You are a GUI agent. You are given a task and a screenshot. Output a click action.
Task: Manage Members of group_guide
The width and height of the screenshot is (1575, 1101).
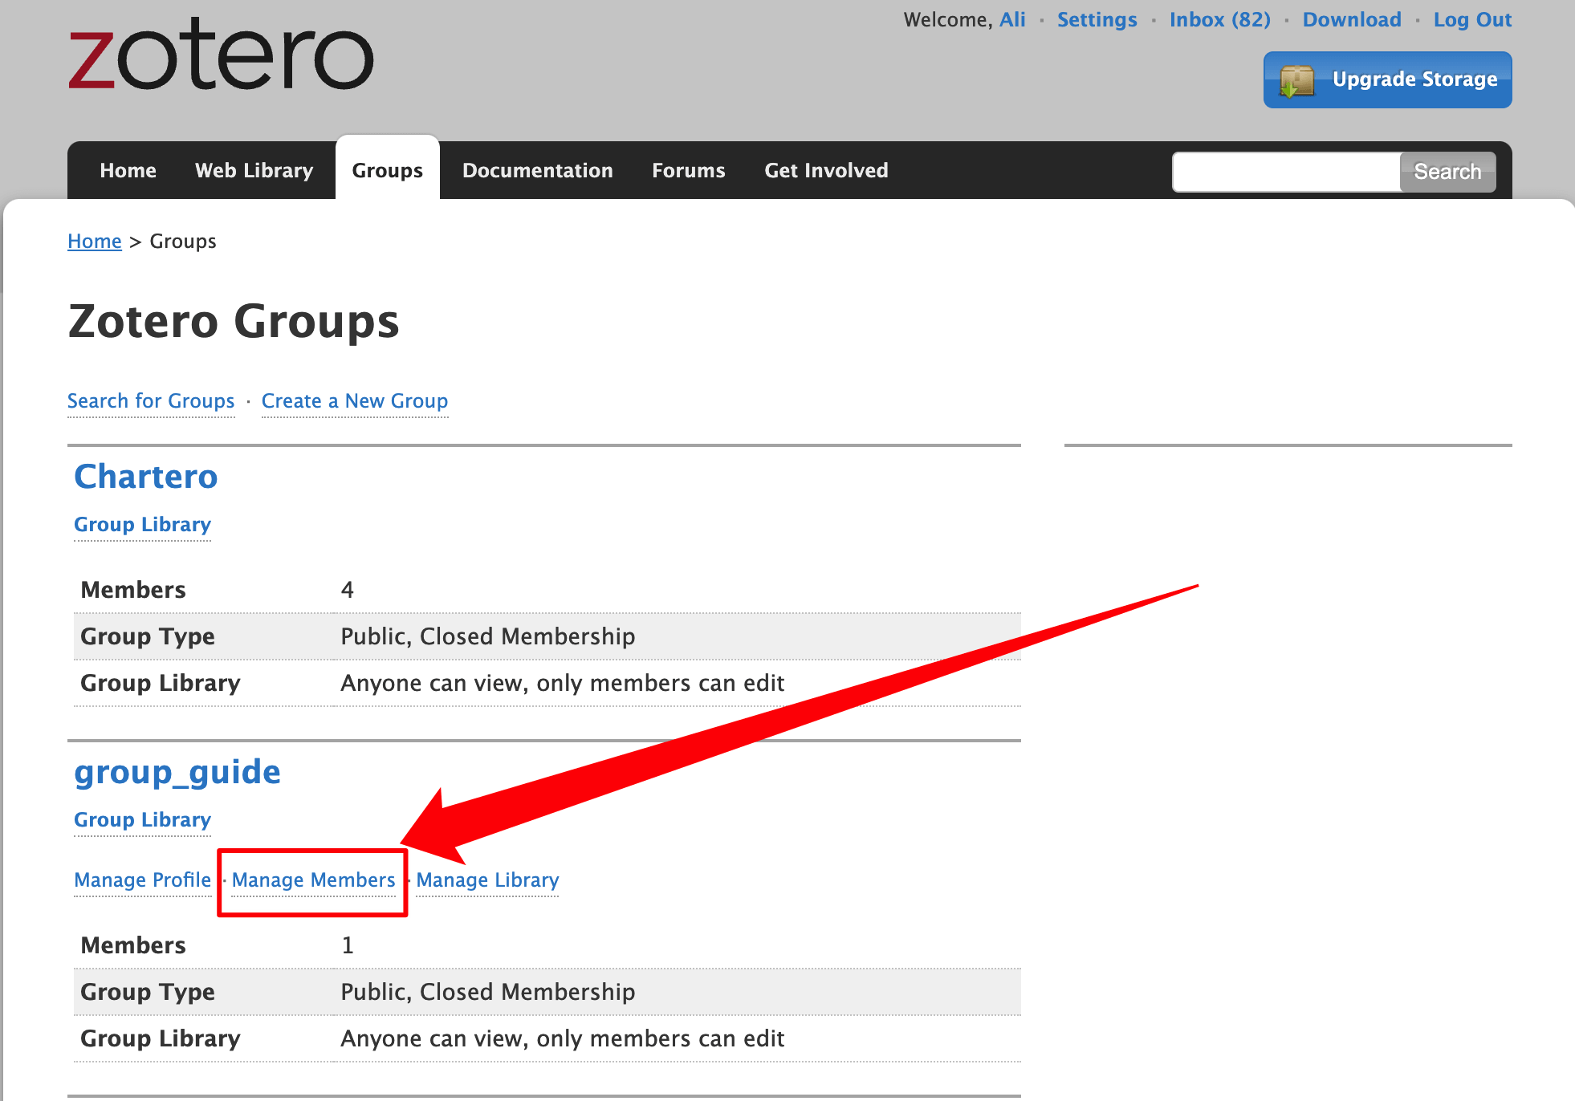(313, 880)
